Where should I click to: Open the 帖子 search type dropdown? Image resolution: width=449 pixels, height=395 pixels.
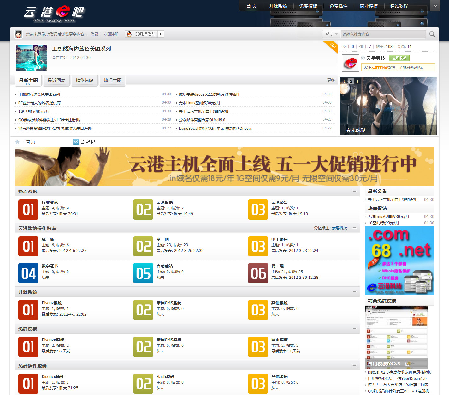point(331,34)
